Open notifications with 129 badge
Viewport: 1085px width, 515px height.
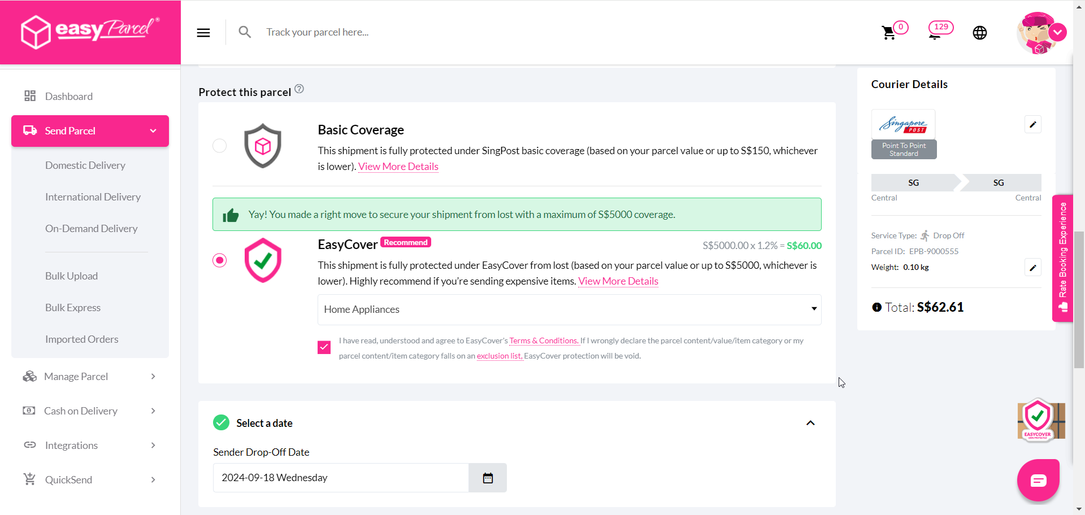click(941, 30)
